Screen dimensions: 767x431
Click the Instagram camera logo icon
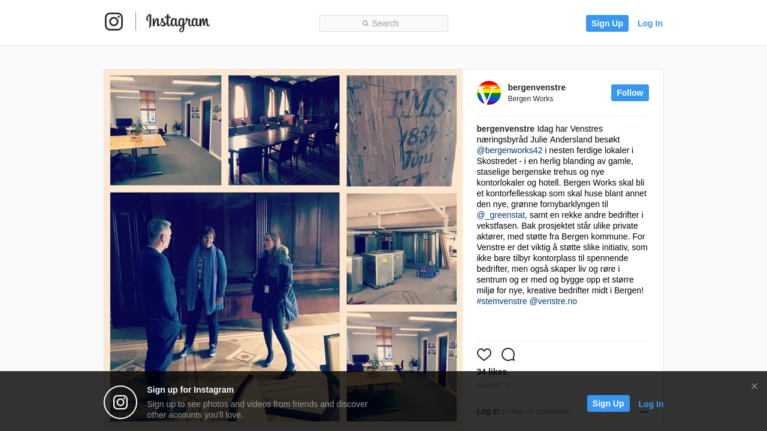114,22
